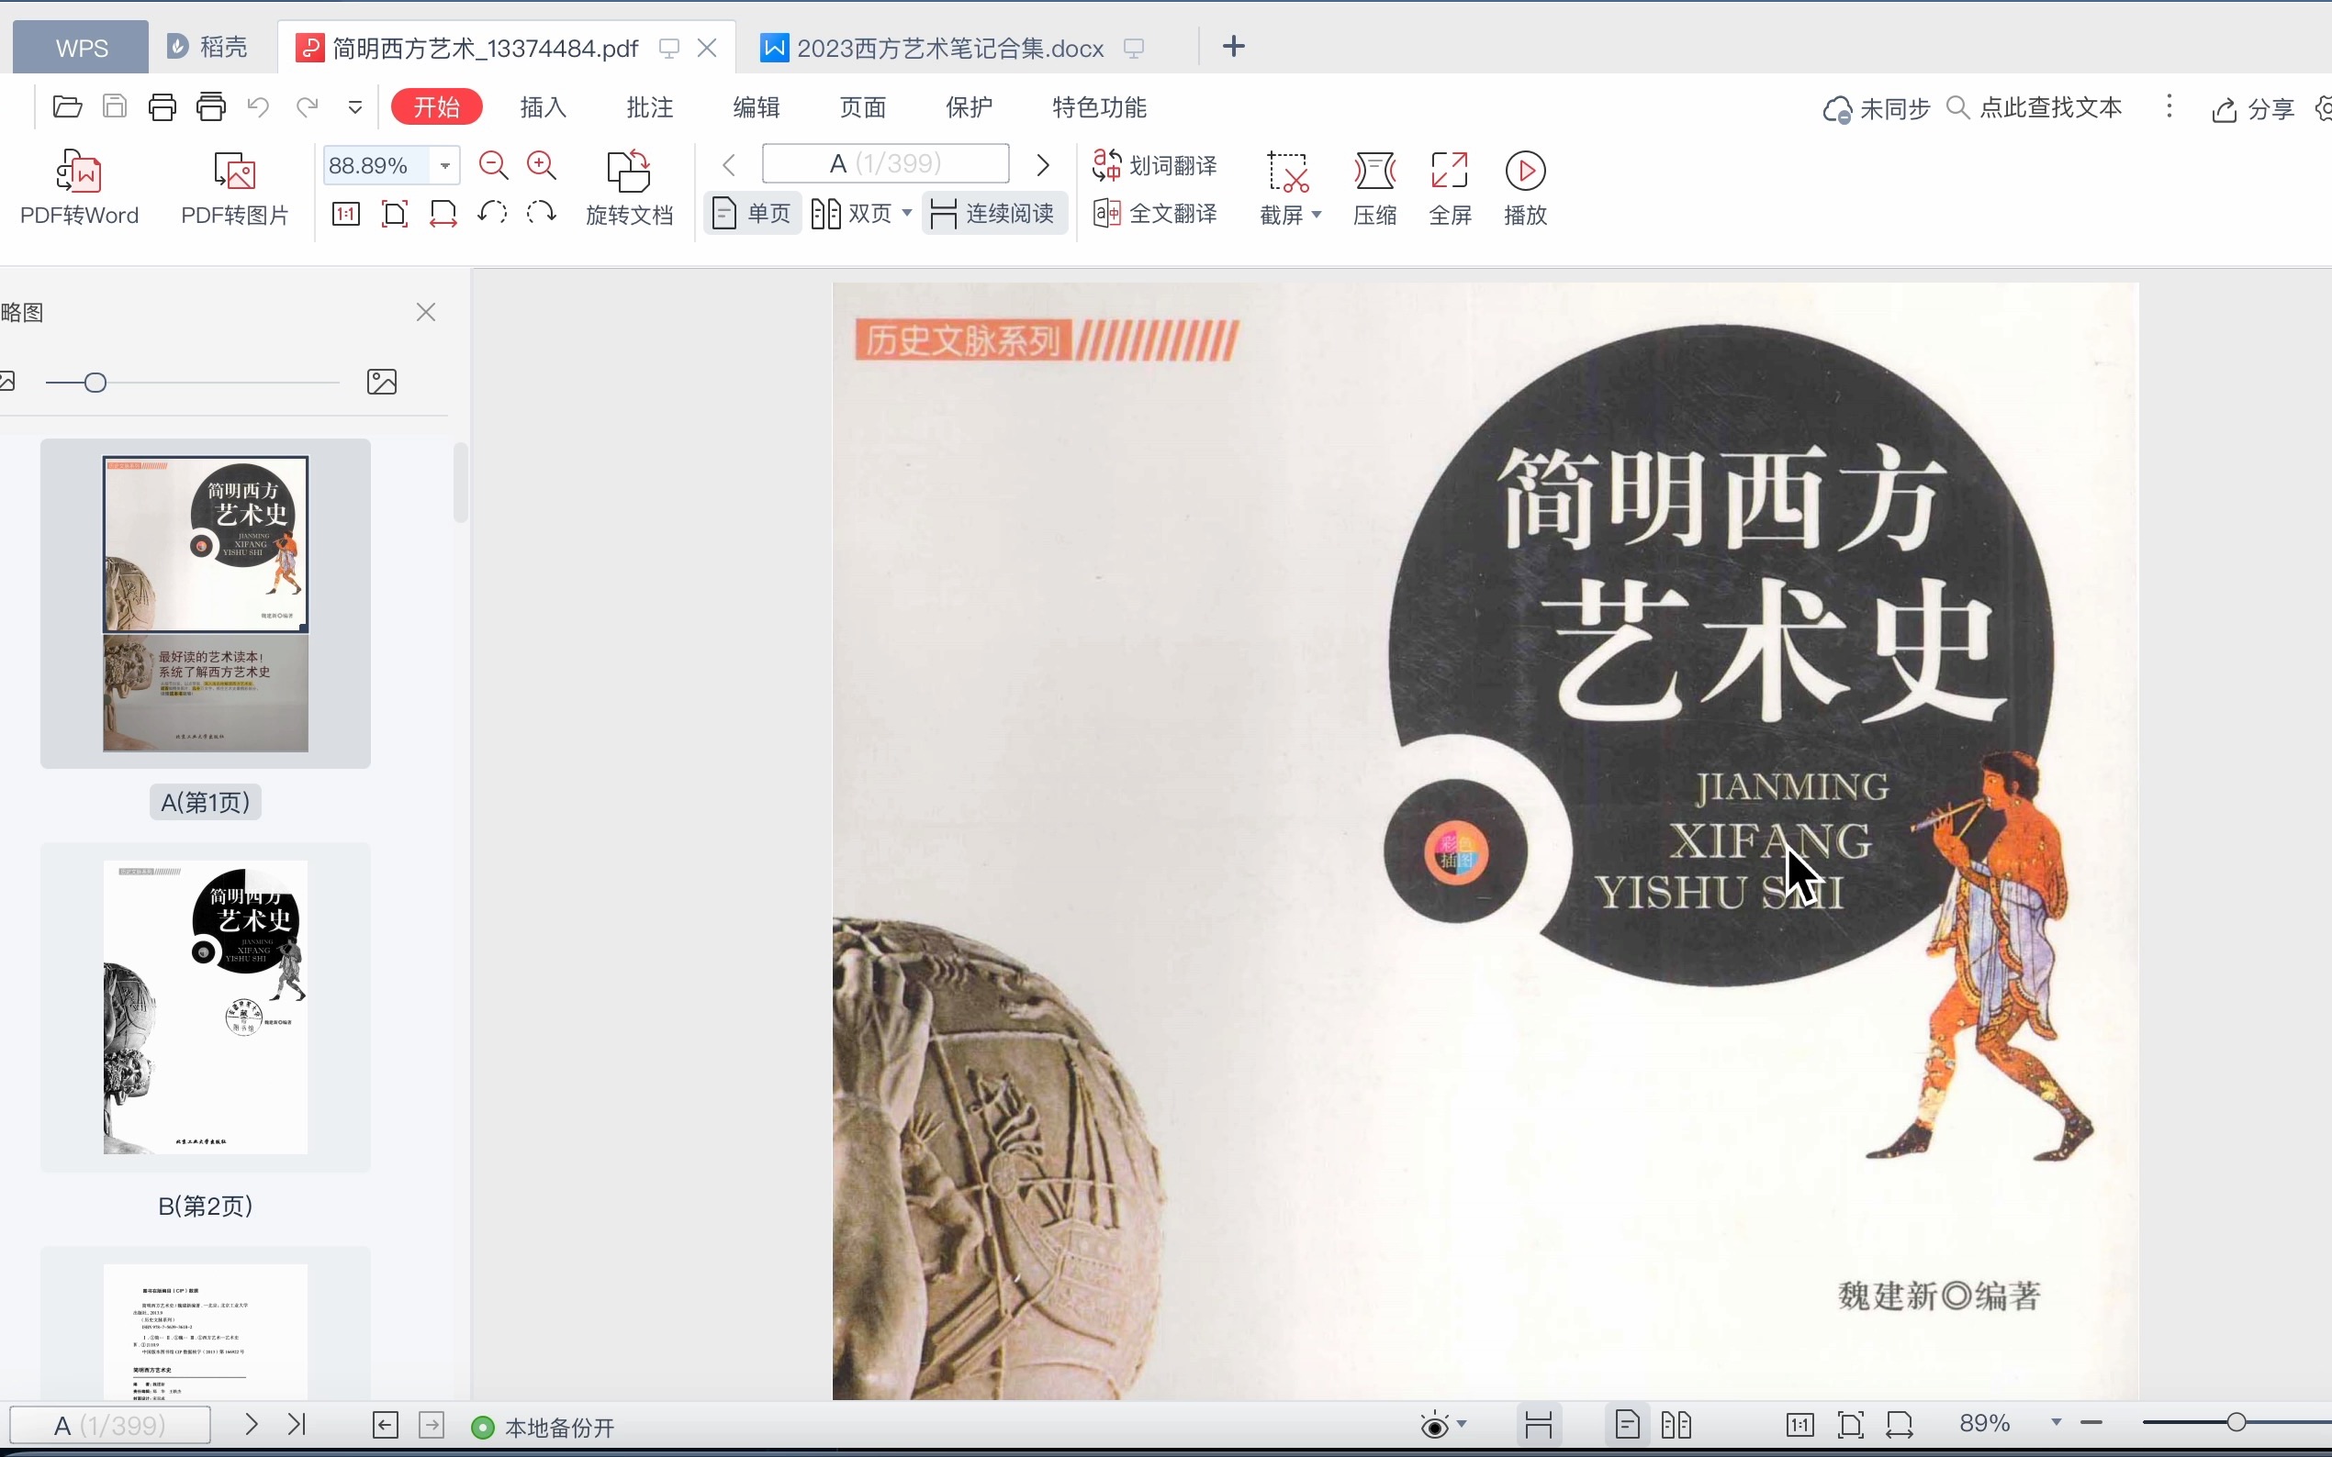Rotate page clockwise

point(542,212)
